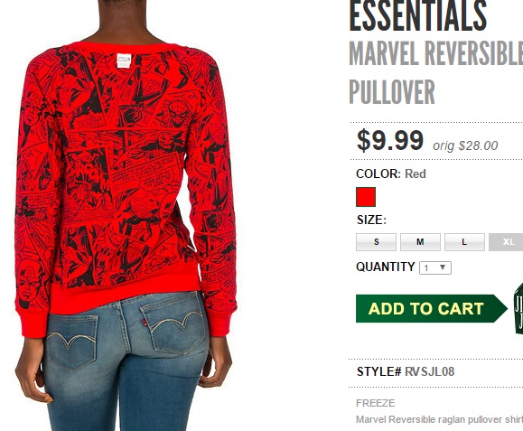Image resolution: width=523 pixels, height=431 pixels.
Task: Select the red color swatch
Action: tap(366, 197)
